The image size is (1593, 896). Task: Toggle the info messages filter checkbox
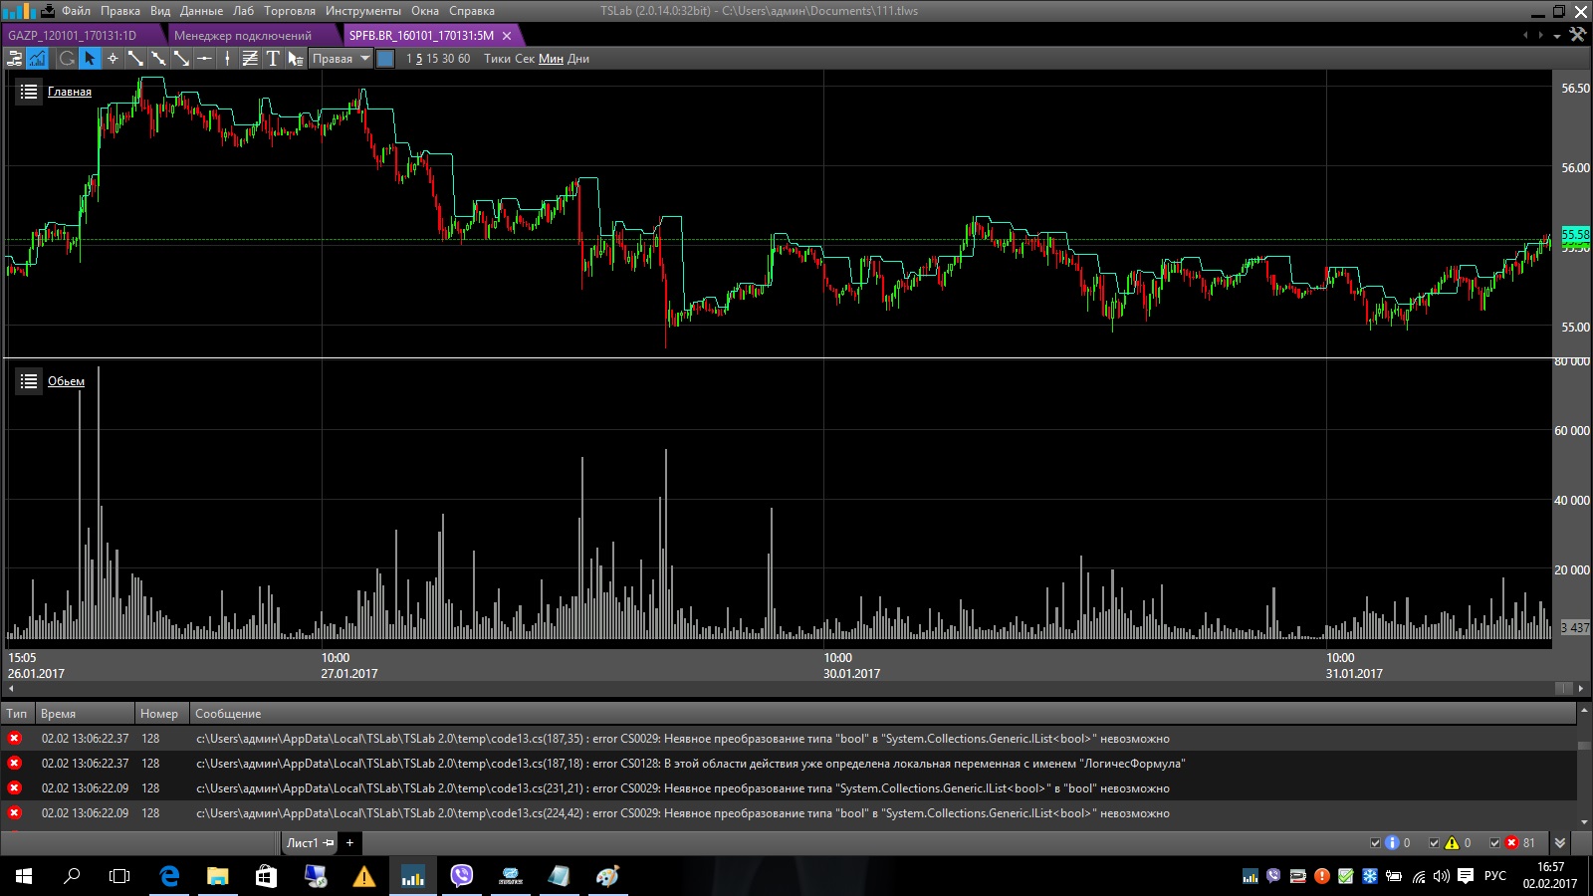(x=1376, y=843)
